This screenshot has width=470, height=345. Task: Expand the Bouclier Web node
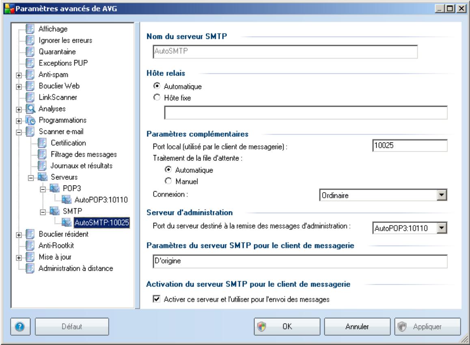tap(19, 86)
